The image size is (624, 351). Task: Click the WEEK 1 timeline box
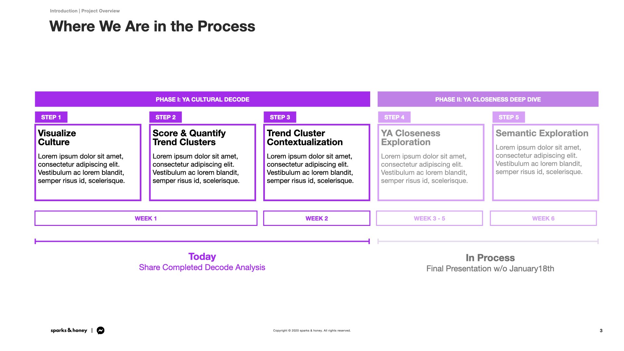pos(146,218)
